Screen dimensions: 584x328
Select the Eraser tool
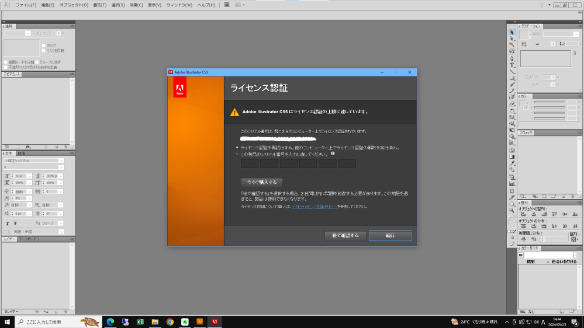tap(512, 104)
